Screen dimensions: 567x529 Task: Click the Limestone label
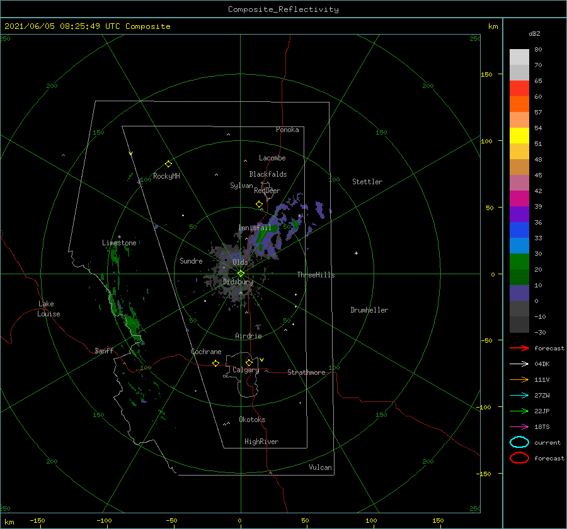tap(119, 243)
